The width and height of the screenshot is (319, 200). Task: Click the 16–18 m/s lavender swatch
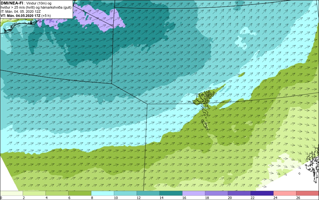(194, 193)
